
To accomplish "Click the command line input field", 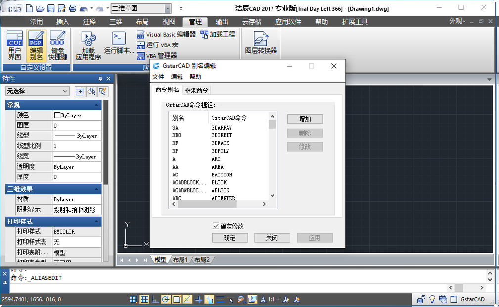I will pos(227,288).
